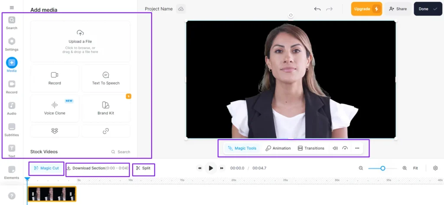The image size is (444, 205).
Task: Click the timeline zoom slider handle
Action: (383, 168)
